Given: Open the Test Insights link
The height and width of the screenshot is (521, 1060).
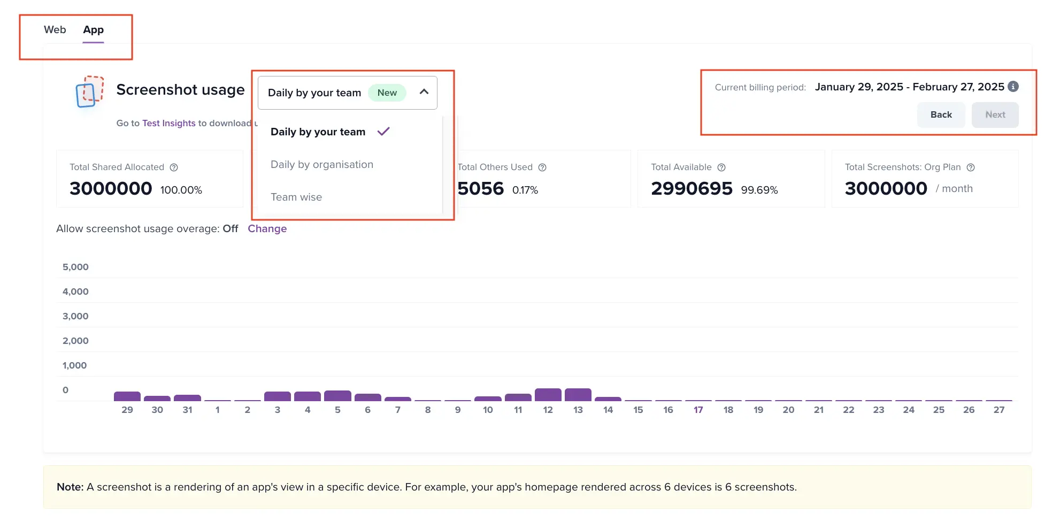Looking at the screenshot, I should point(168,124).
